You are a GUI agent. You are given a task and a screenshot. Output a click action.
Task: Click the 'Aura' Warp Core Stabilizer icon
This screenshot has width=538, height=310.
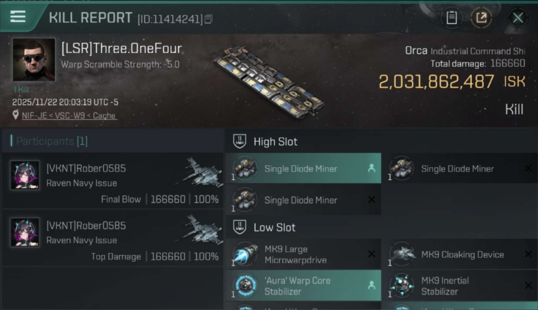pyautogui.click(x=245, y=286)
